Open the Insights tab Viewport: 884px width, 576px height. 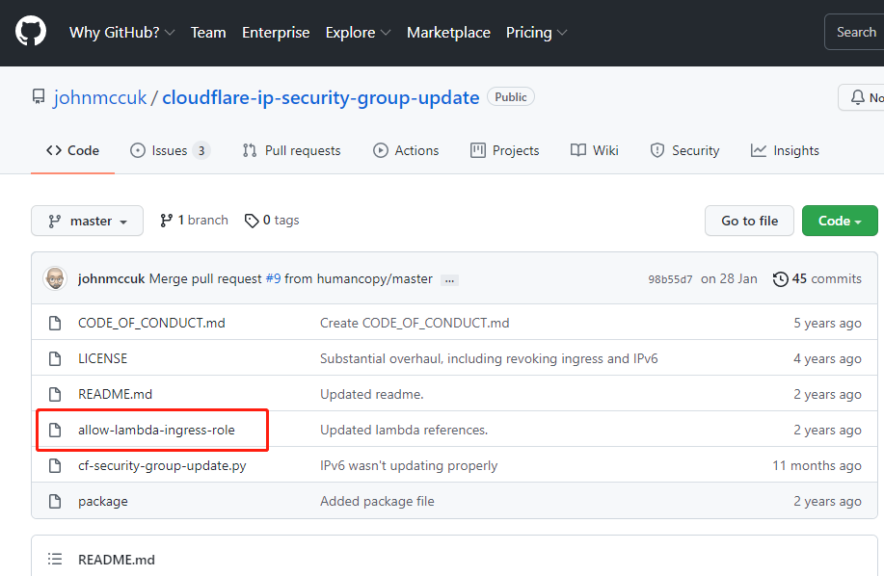tap(785, 150)
